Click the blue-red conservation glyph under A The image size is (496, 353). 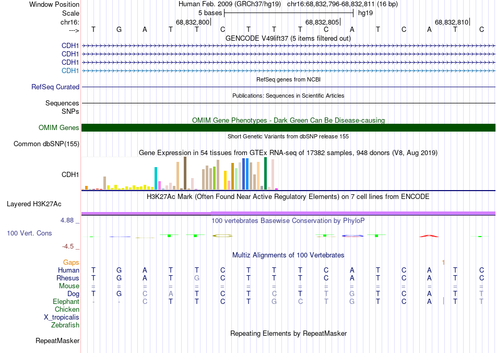[352, 236]
